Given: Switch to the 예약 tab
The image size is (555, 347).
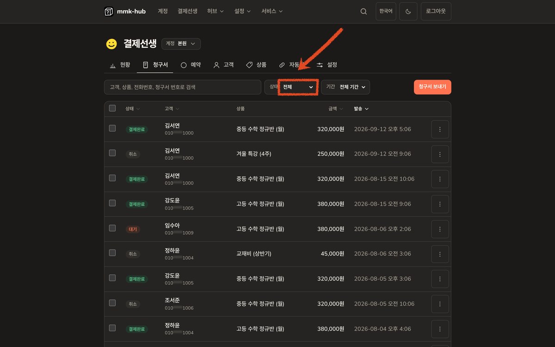Looking at the screenshot, I should pos(191,65).
